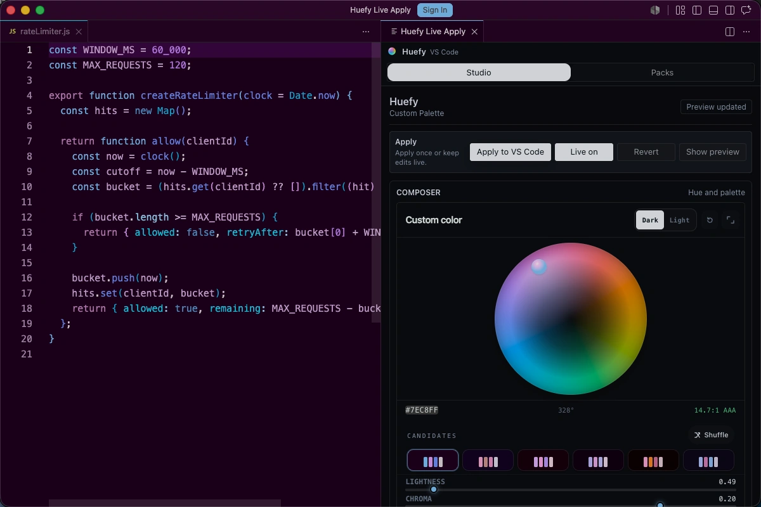Adjust the Lightness slider handle
The width and height of the screenshot is (761, 507).
point(434,489)
